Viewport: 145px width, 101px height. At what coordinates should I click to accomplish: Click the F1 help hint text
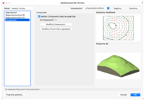pos(22,89)
